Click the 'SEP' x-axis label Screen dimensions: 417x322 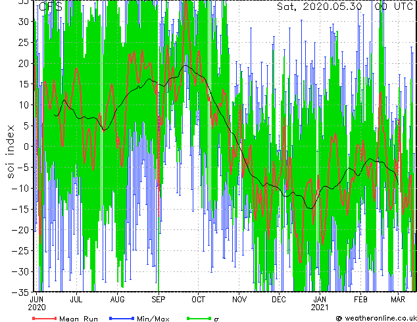click(x=159, y=300)
